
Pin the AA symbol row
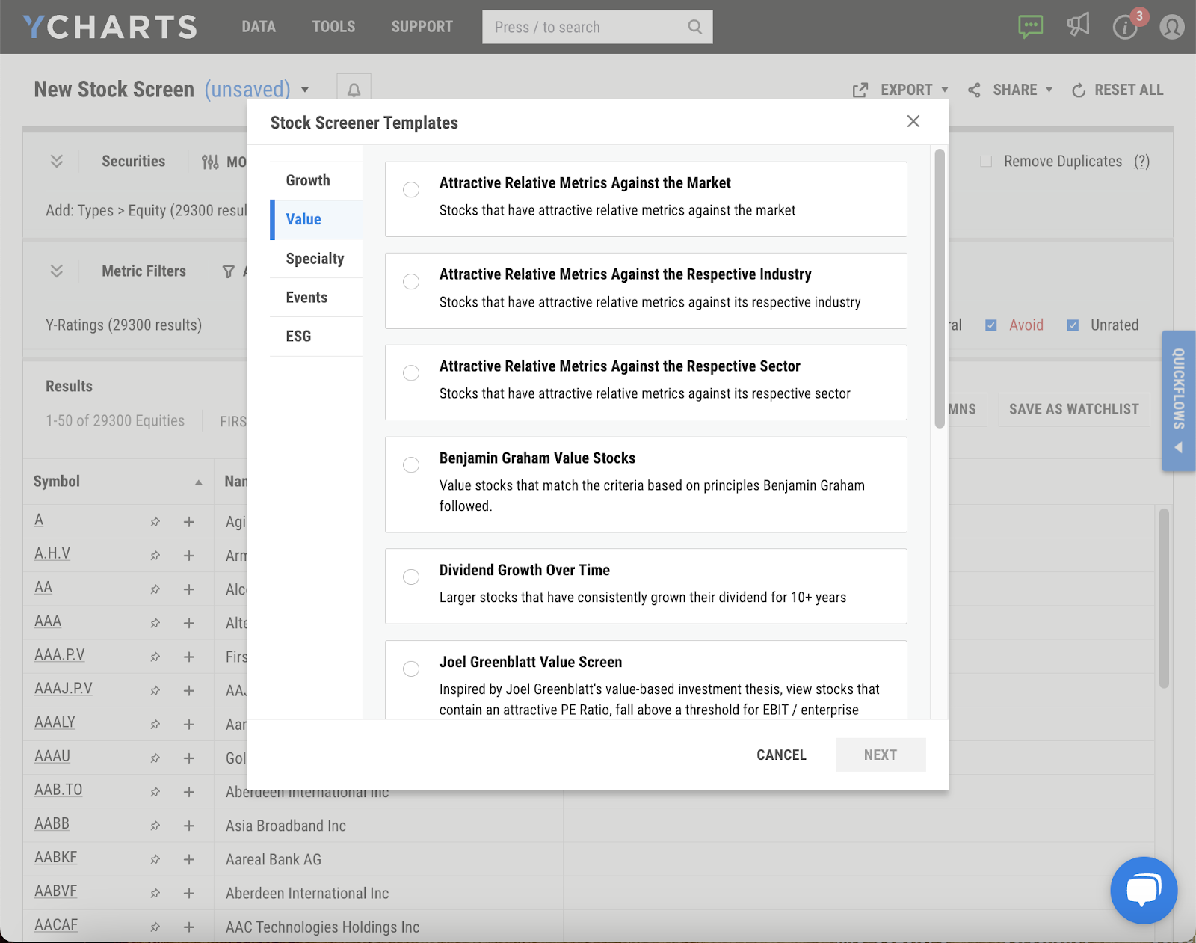(155, 589)
